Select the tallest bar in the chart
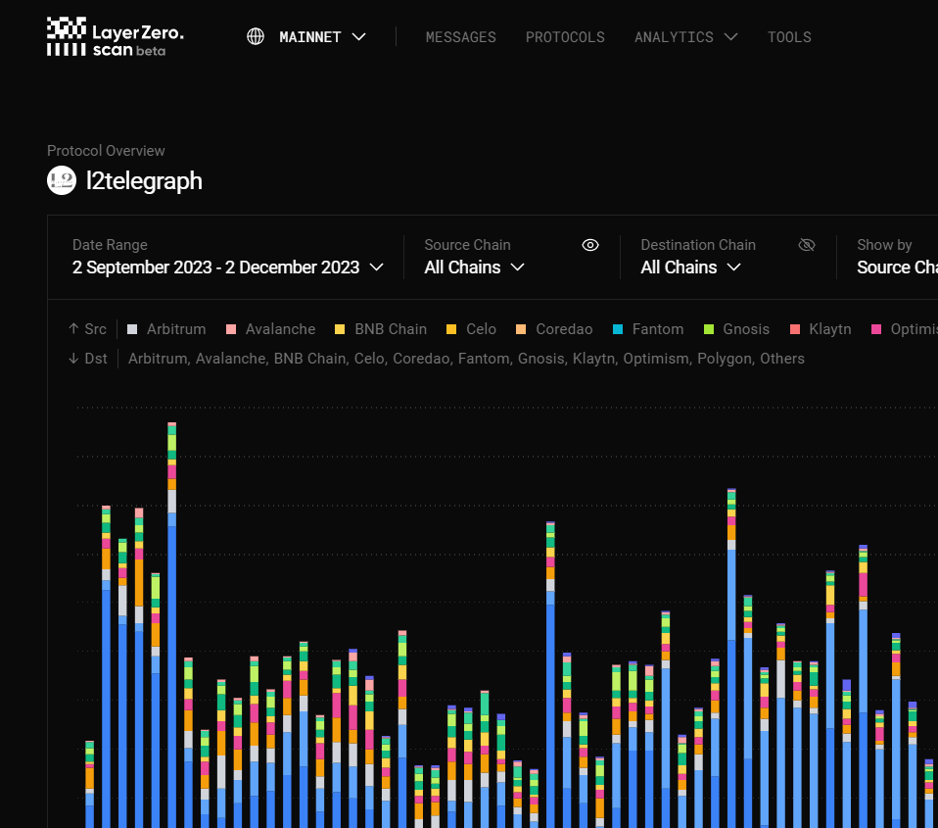 [171, 625]
